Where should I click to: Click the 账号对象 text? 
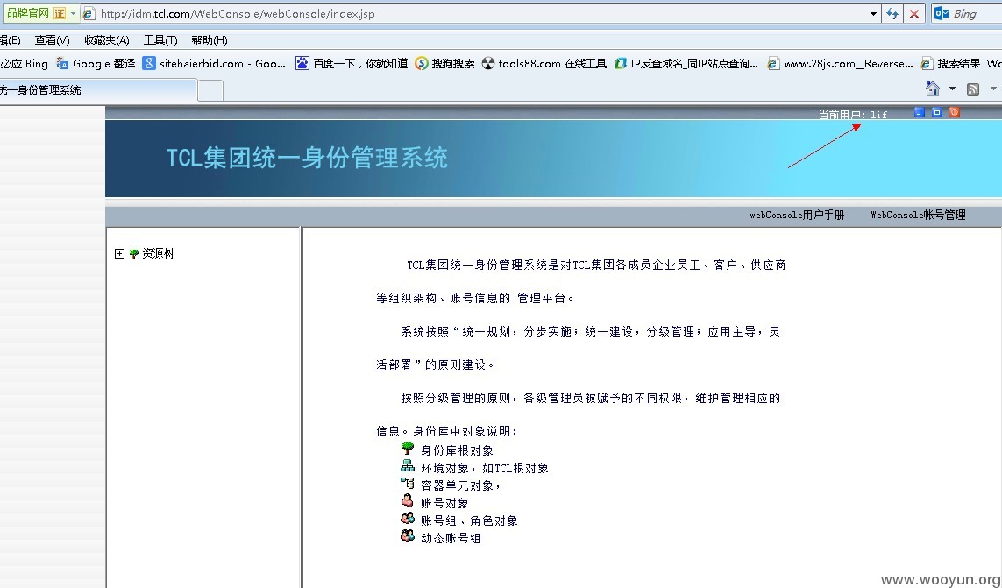pyautogui.click(x=444, y=504)
